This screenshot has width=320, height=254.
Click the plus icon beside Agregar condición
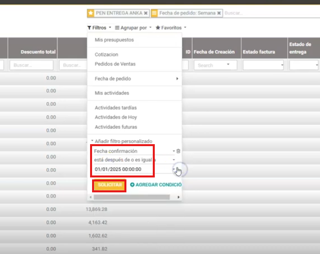(x=132, y=185)
